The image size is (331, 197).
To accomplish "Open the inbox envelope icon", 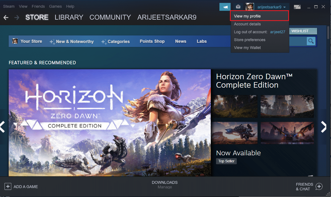I will coord(238,7).
